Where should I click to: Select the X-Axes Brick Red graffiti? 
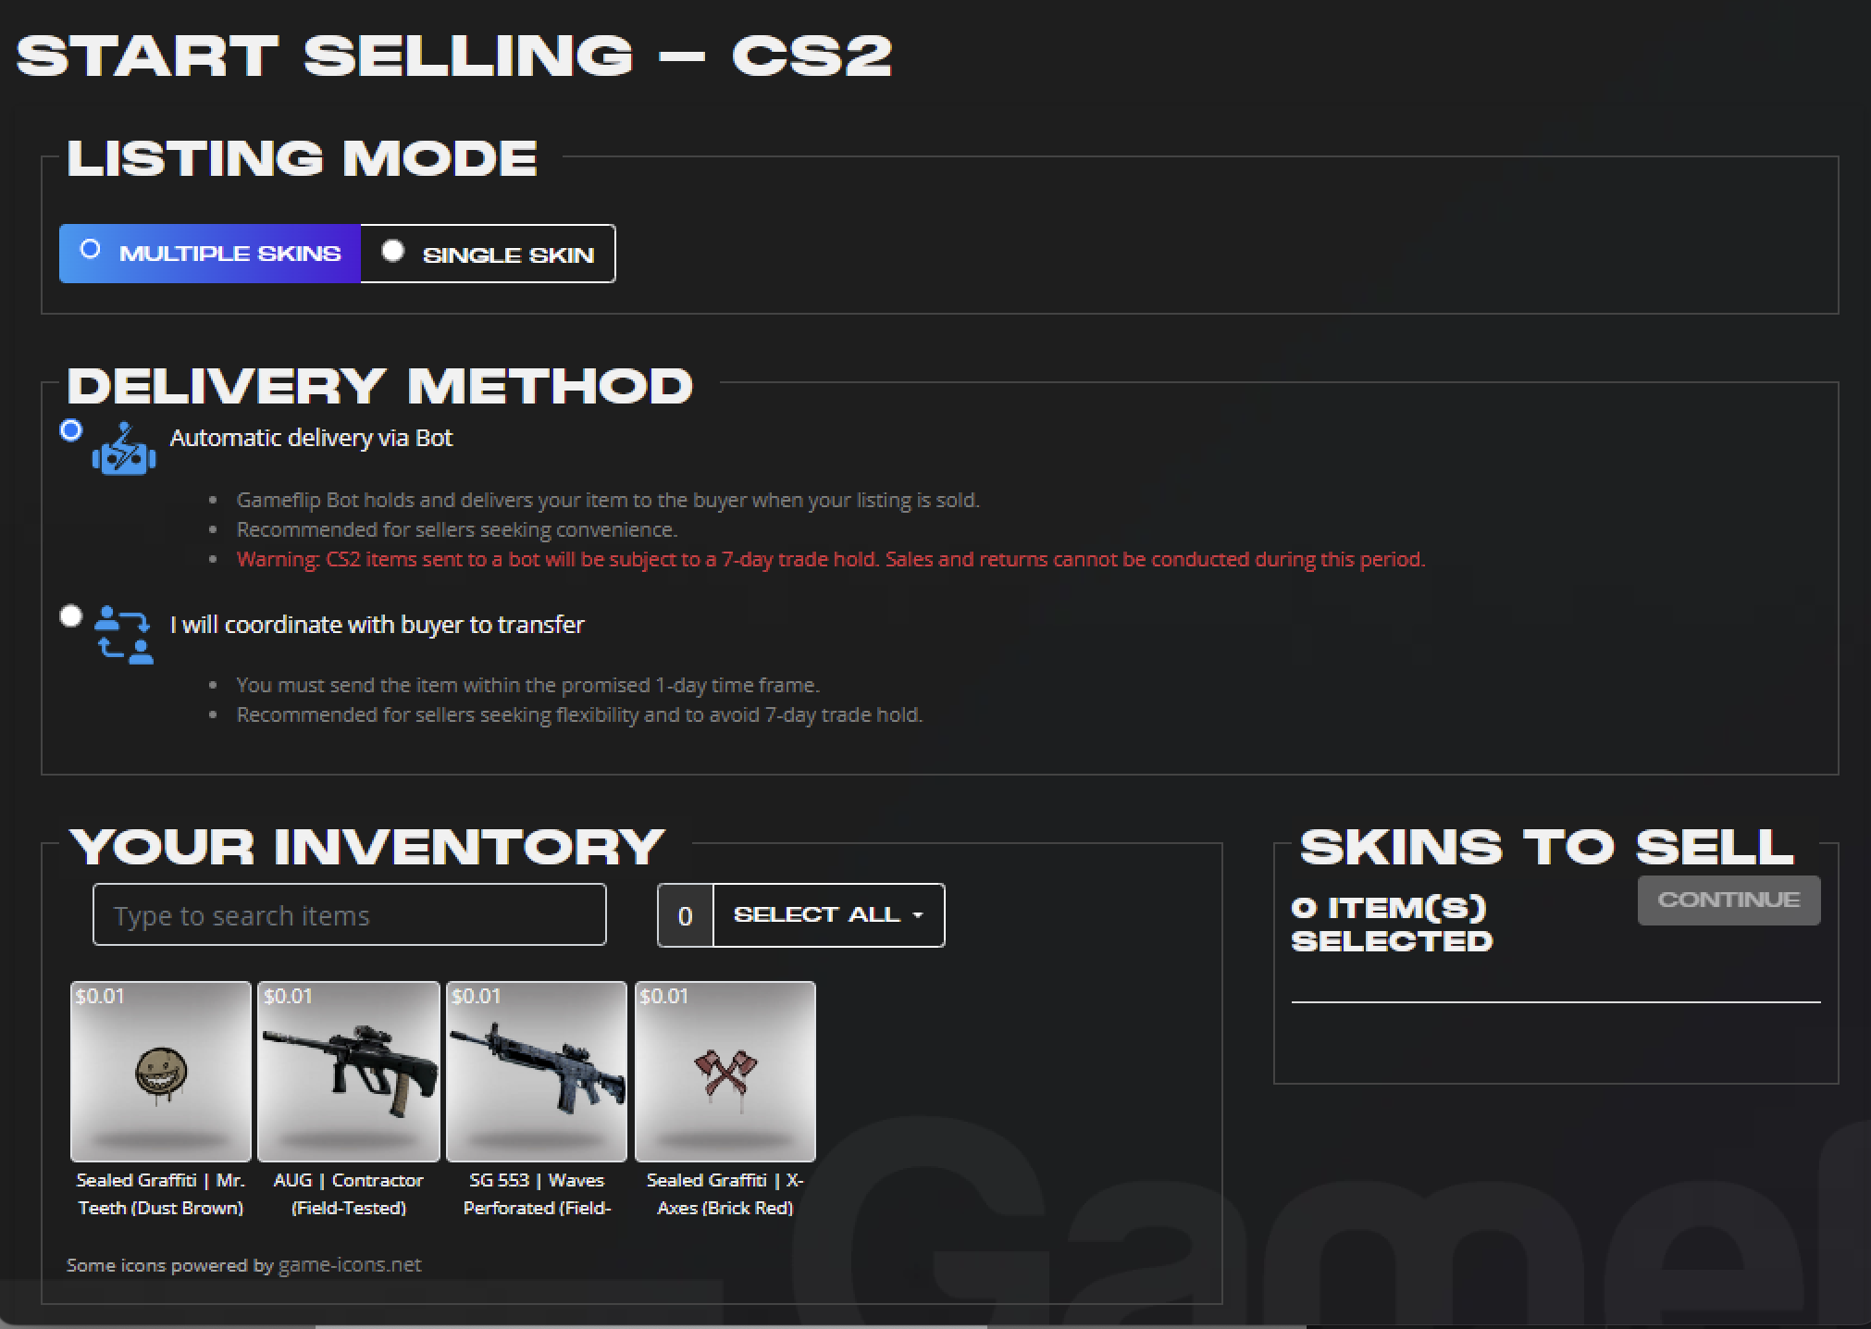click(x=725, y=1071)
